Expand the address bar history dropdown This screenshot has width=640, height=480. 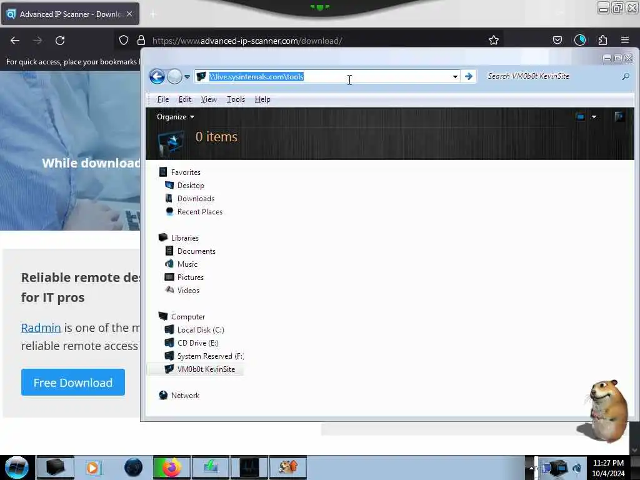455,77
